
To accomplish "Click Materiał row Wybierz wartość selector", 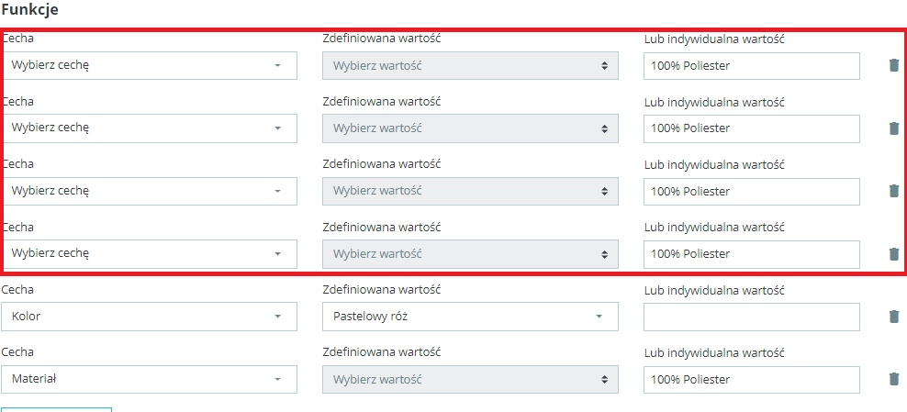I will 470,380.
